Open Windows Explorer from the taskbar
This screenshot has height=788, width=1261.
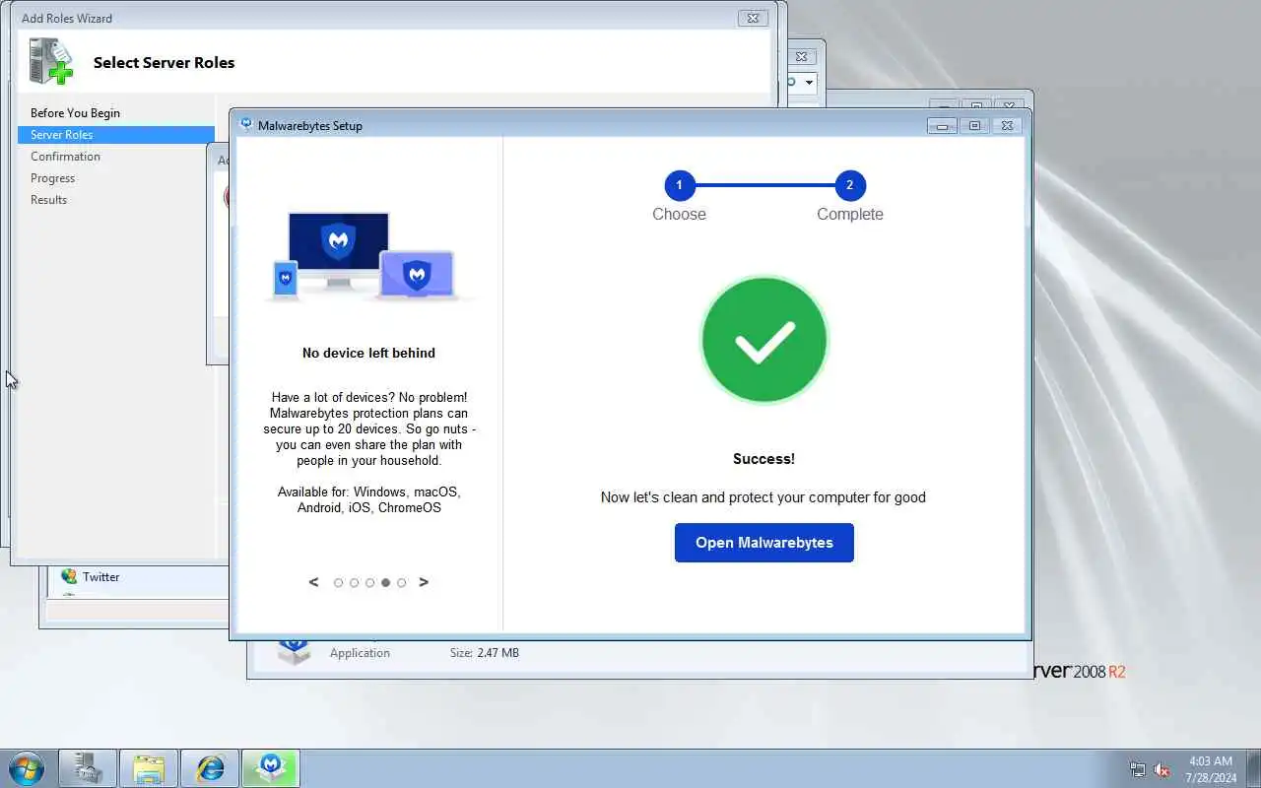149,768
